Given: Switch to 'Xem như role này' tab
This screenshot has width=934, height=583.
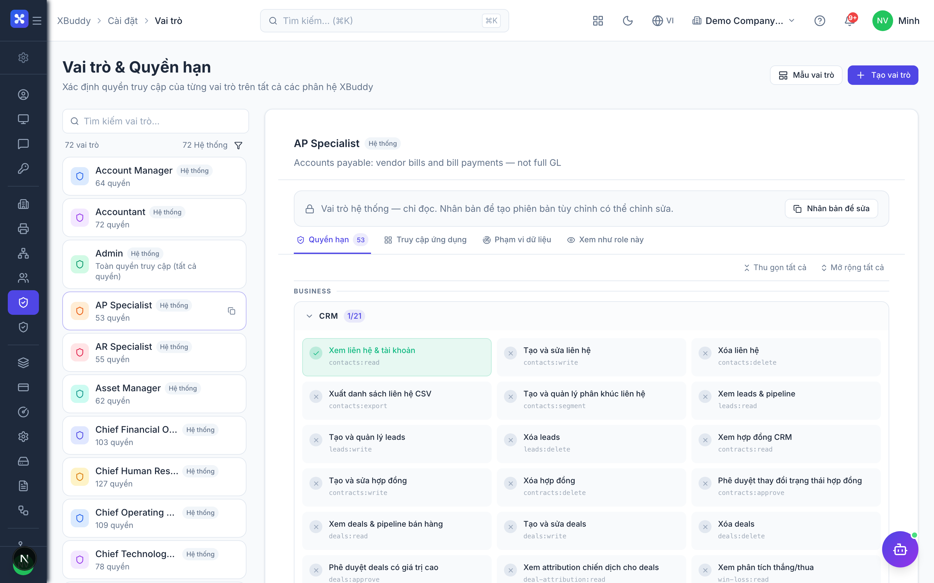Looking at the screenshot, I should [605, 240].
